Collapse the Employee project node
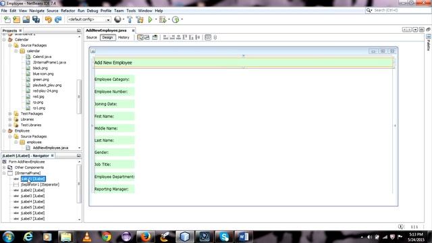The width and height of the screenshot is (432, 243). tap(4, 131)
